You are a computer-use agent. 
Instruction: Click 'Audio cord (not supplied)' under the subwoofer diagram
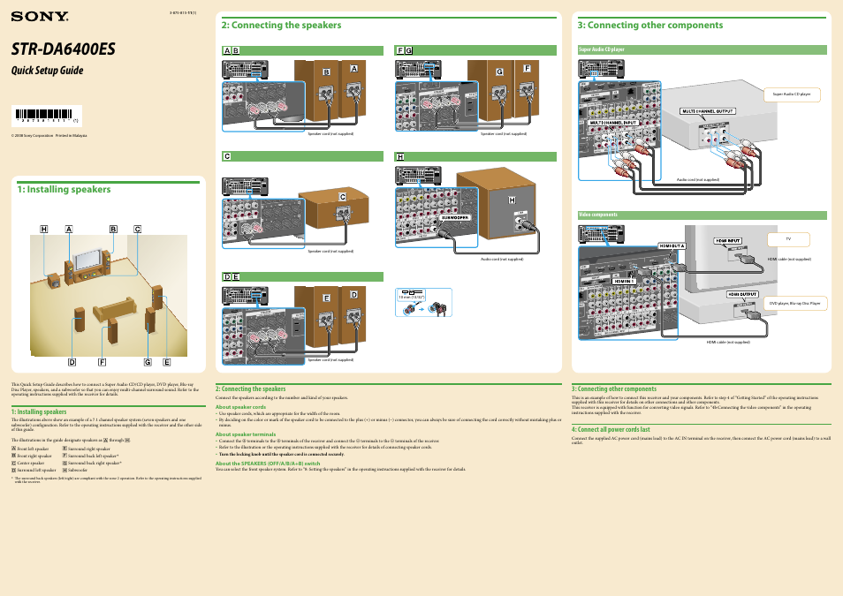502,259
